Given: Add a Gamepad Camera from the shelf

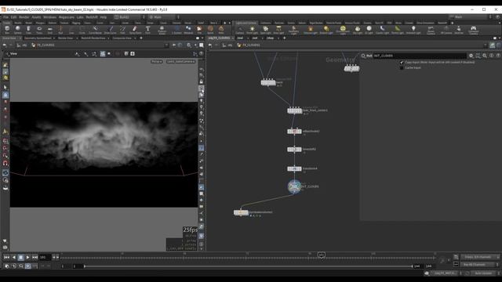Looking at the screenshot, I should click(x=473, y=30).
